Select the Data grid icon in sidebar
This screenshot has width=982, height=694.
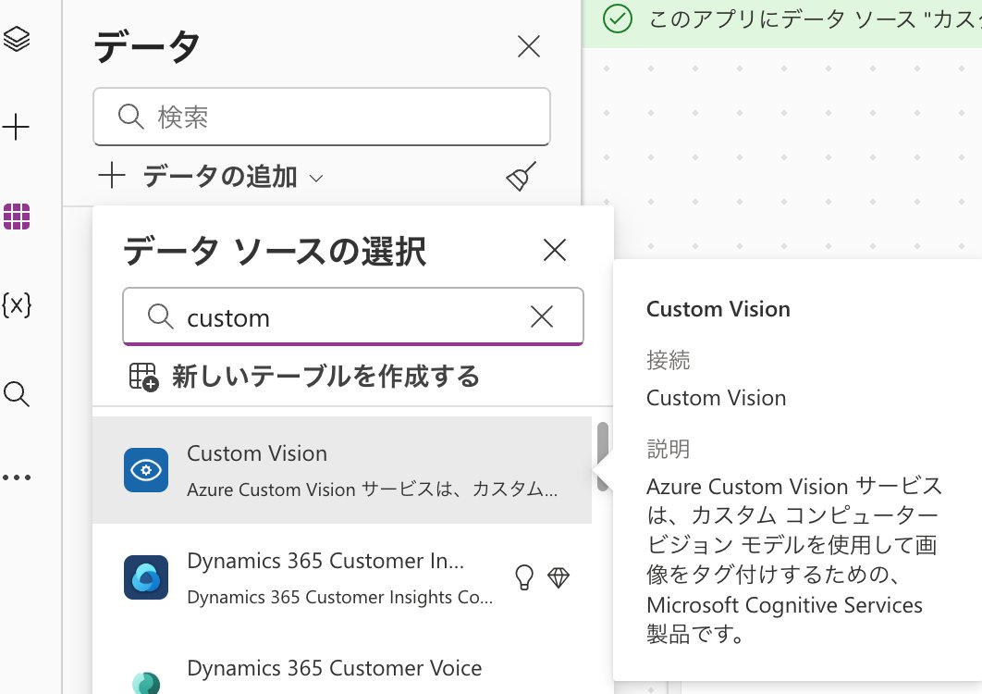[17, 217]
